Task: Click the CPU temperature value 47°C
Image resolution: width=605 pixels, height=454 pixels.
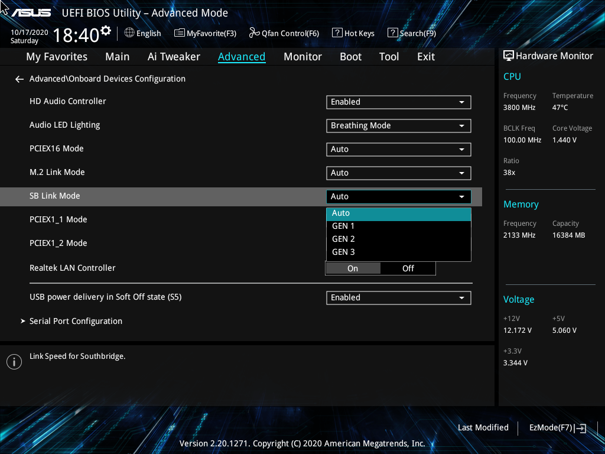Action: pyautogui.click(x=560, y=108)
